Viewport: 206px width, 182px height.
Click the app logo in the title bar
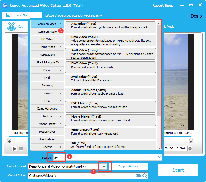(5, 5)
